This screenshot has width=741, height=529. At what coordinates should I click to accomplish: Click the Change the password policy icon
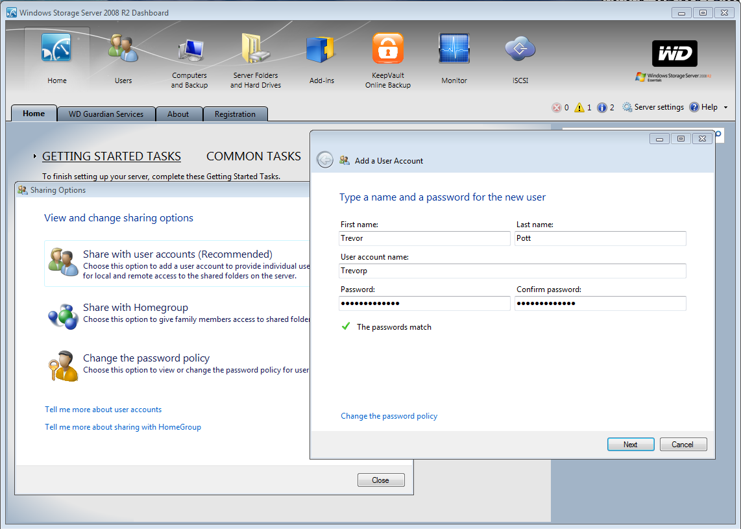tap(63, 366)
